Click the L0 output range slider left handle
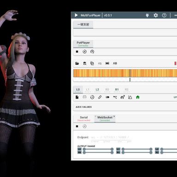 84,149
